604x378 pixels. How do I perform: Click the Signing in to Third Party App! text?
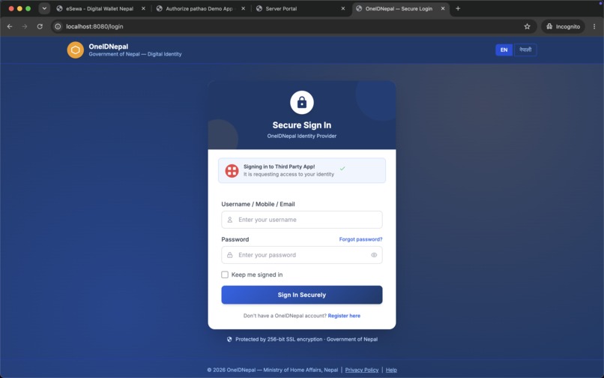(x=280, y=166)
